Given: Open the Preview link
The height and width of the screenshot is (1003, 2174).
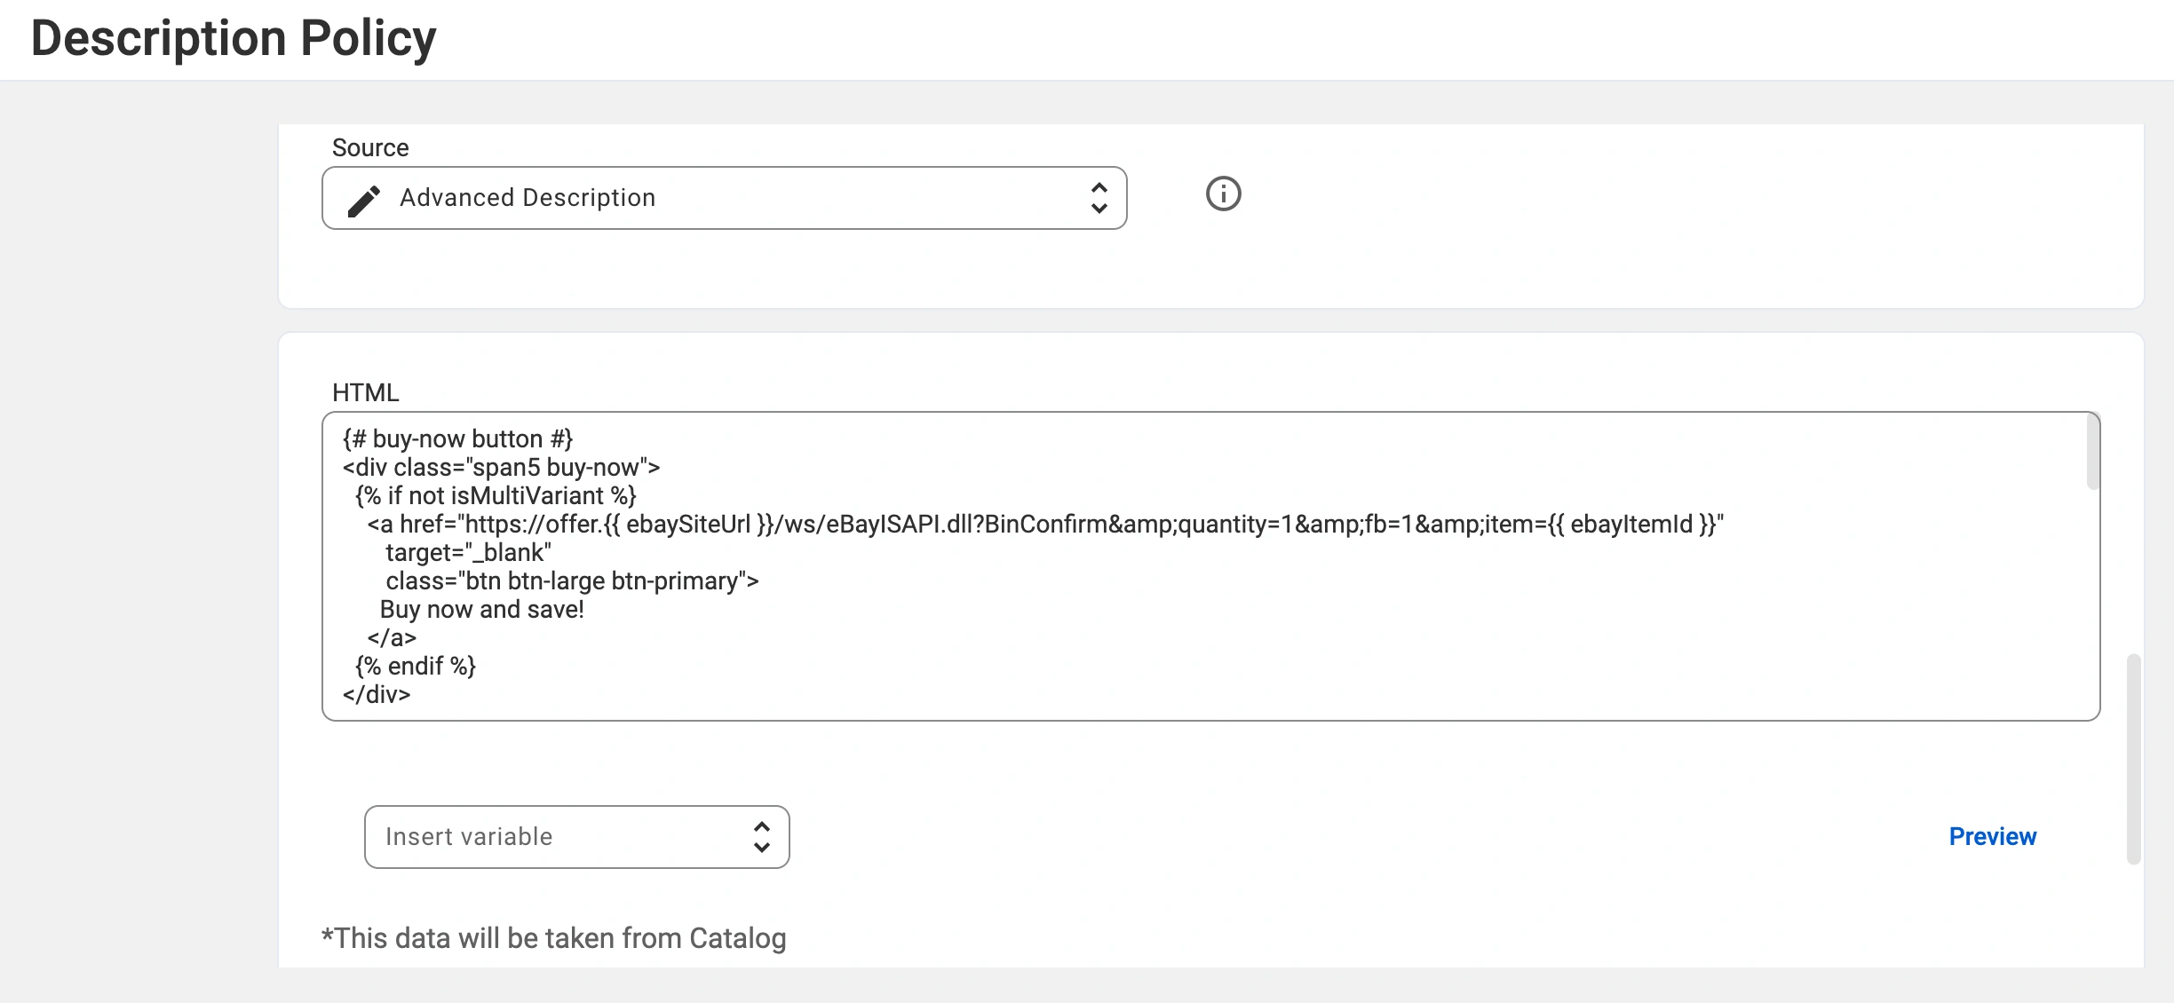Looking at the screenshot, I should 1992,836.
